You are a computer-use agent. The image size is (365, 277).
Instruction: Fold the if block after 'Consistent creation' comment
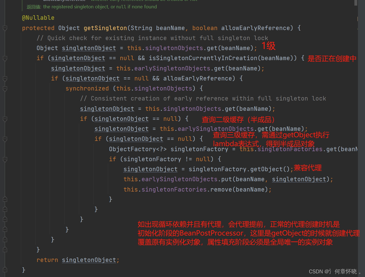[x=5, y=119]
